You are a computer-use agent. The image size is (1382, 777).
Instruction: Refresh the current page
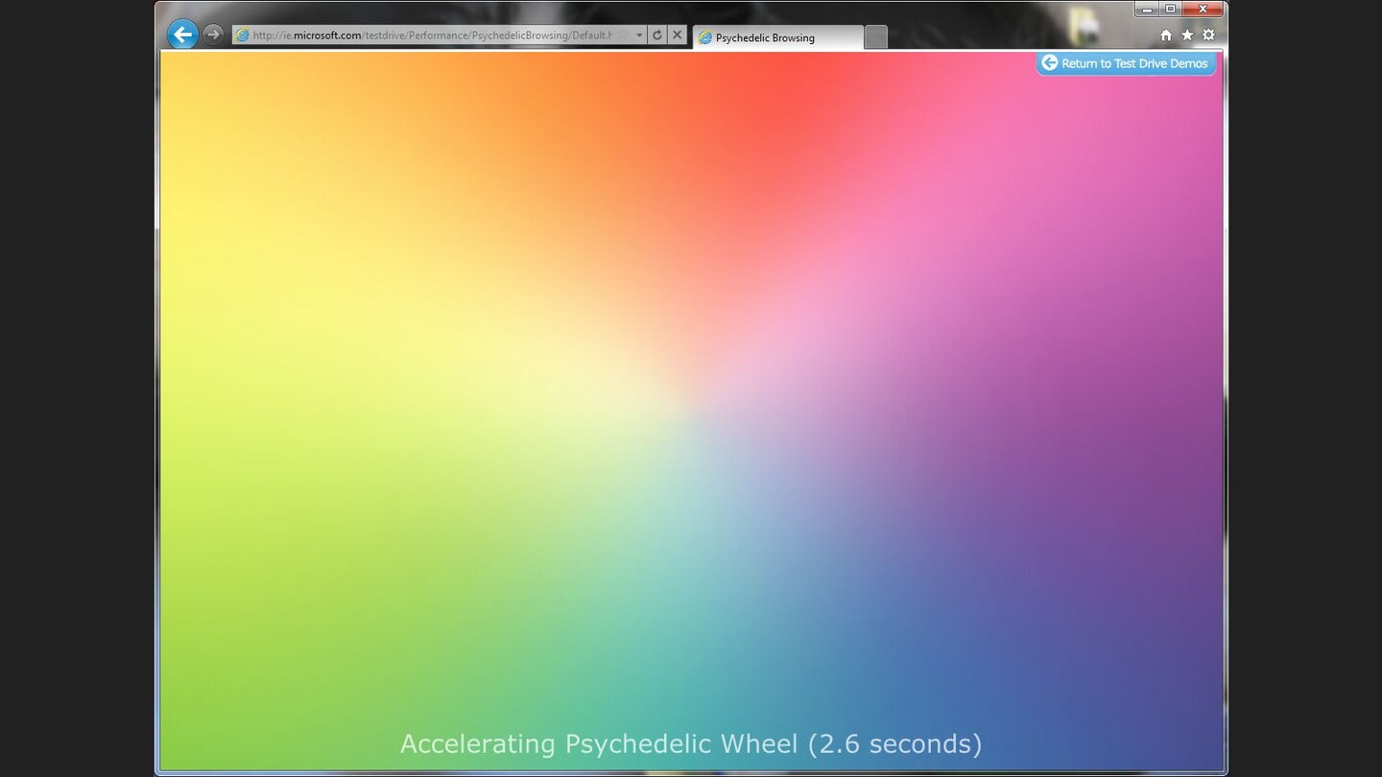[x=657, y=35]
